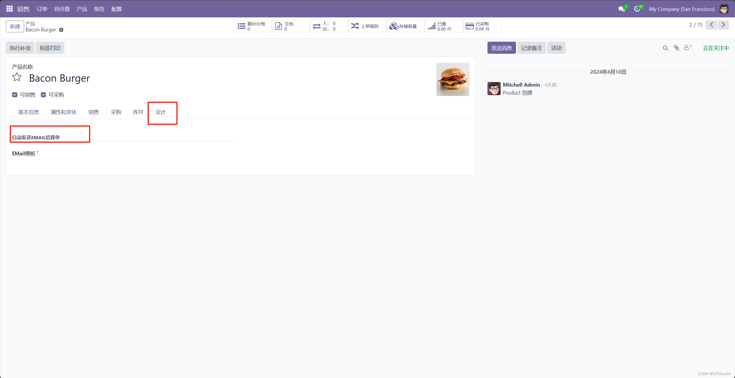Open the gear actions menu next to breadcrumb
This screenshot has width=735, height=378.
click(x=61, y=30)
